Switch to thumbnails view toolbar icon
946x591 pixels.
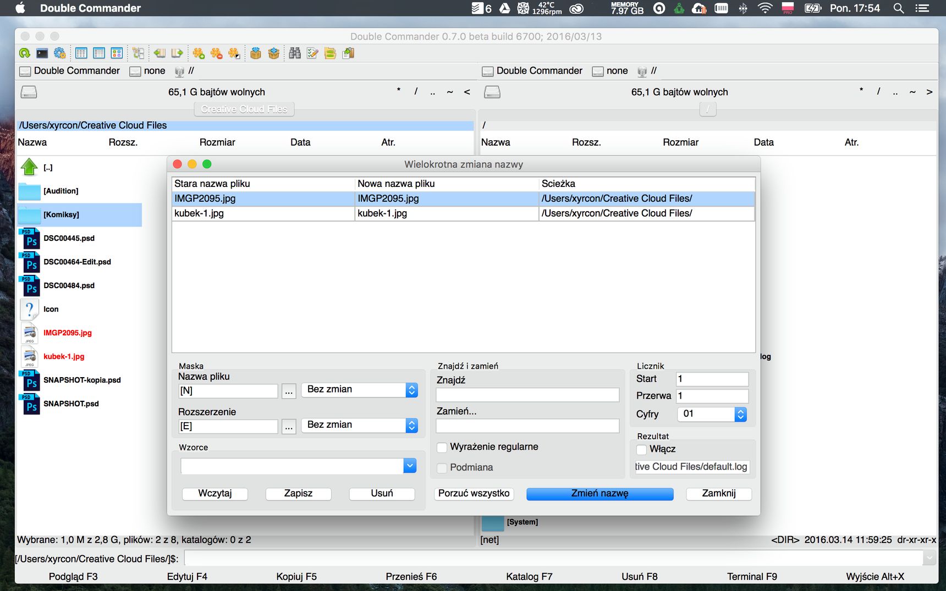[x=117, y=53]
